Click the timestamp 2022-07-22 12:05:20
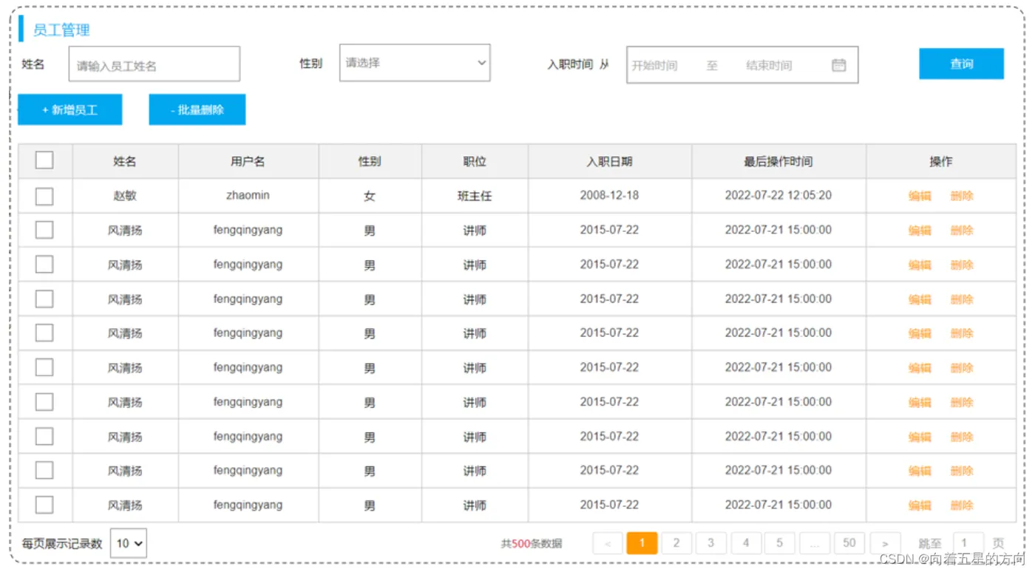 point(778,195)
